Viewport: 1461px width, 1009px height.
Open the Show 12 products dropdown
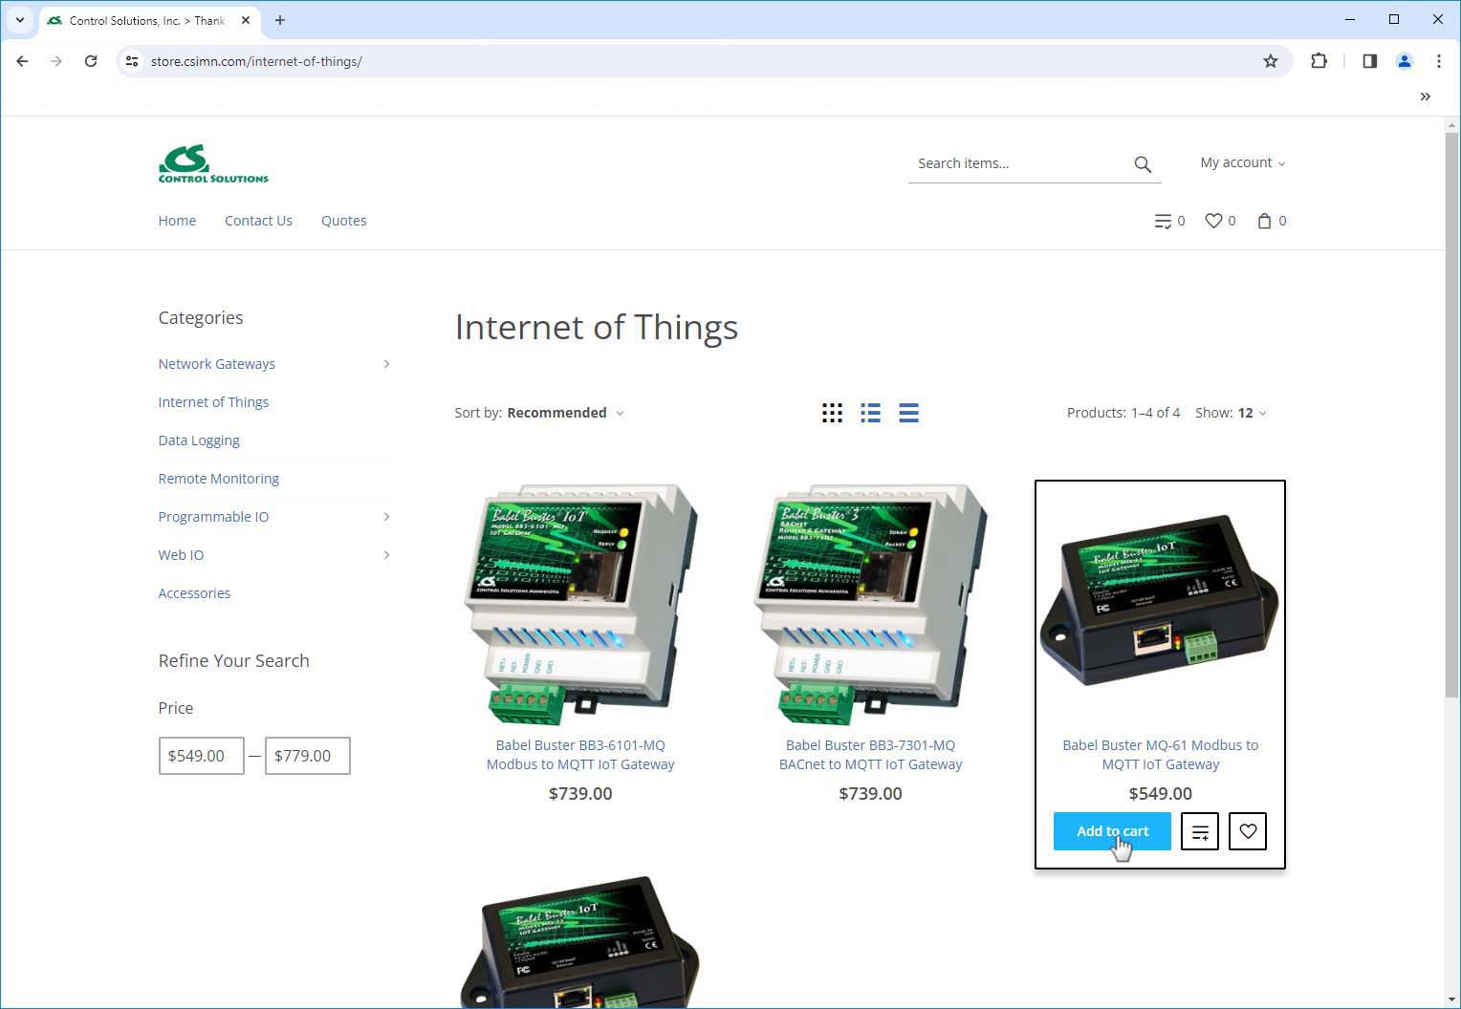click(1251, 413)
